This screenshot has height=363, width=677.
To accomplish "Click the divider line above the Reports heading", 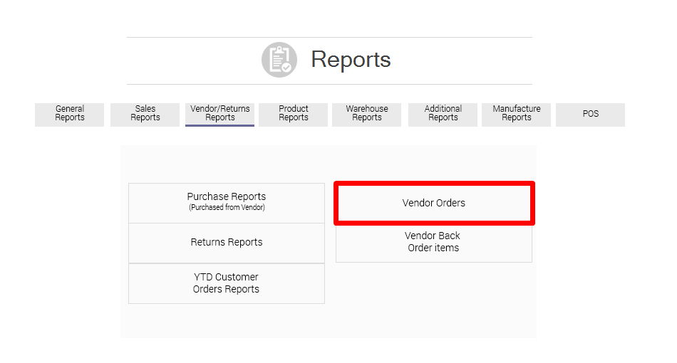I will pos(329,37).
